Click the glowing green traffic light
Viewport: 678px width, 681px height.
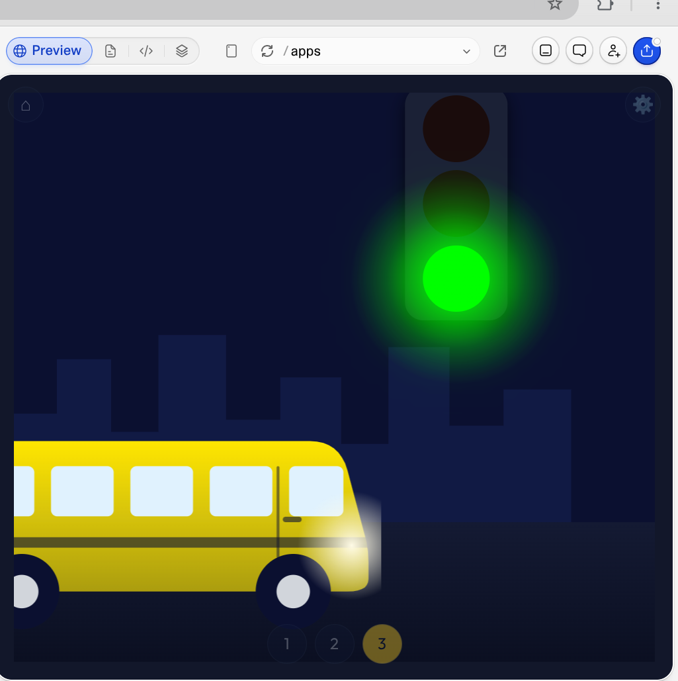[456, 279]
